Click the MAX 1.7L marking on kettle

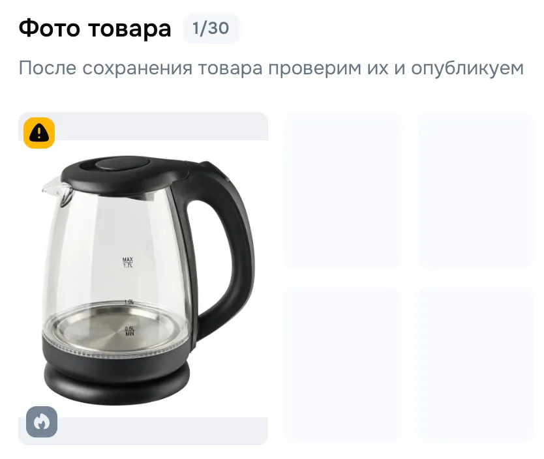click(x=128, y=263)
